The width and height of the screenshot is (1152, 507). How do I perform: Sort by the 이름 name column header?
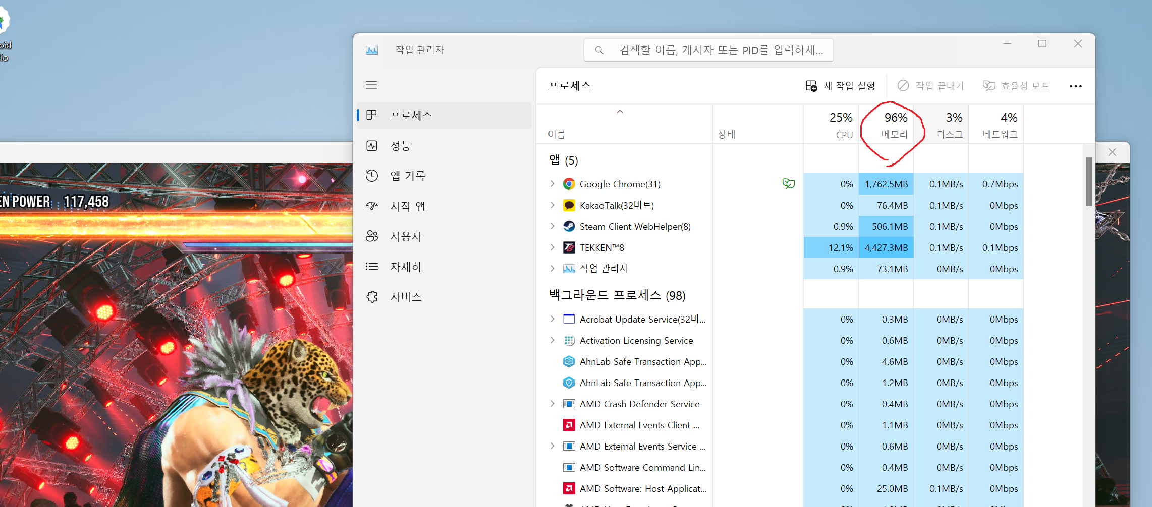pos(624,124)
